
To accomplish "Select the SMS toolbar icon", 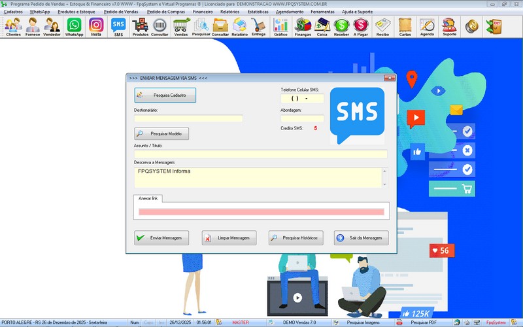I will pyautogui.click(x=118, y=27).
